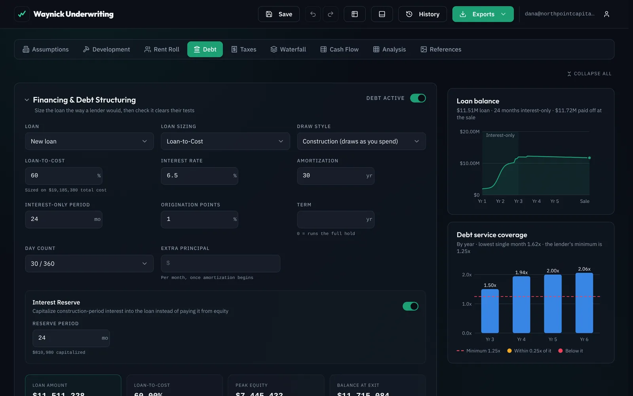Open the user profile icon
The height and width of the screenshot is (396, 633).
pos(606,14)
